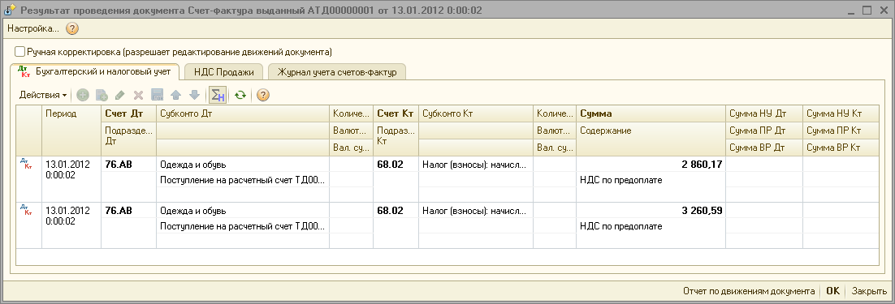Click the Сумма ПР Дт header
The image size is (895, 304).
(763, 131)
